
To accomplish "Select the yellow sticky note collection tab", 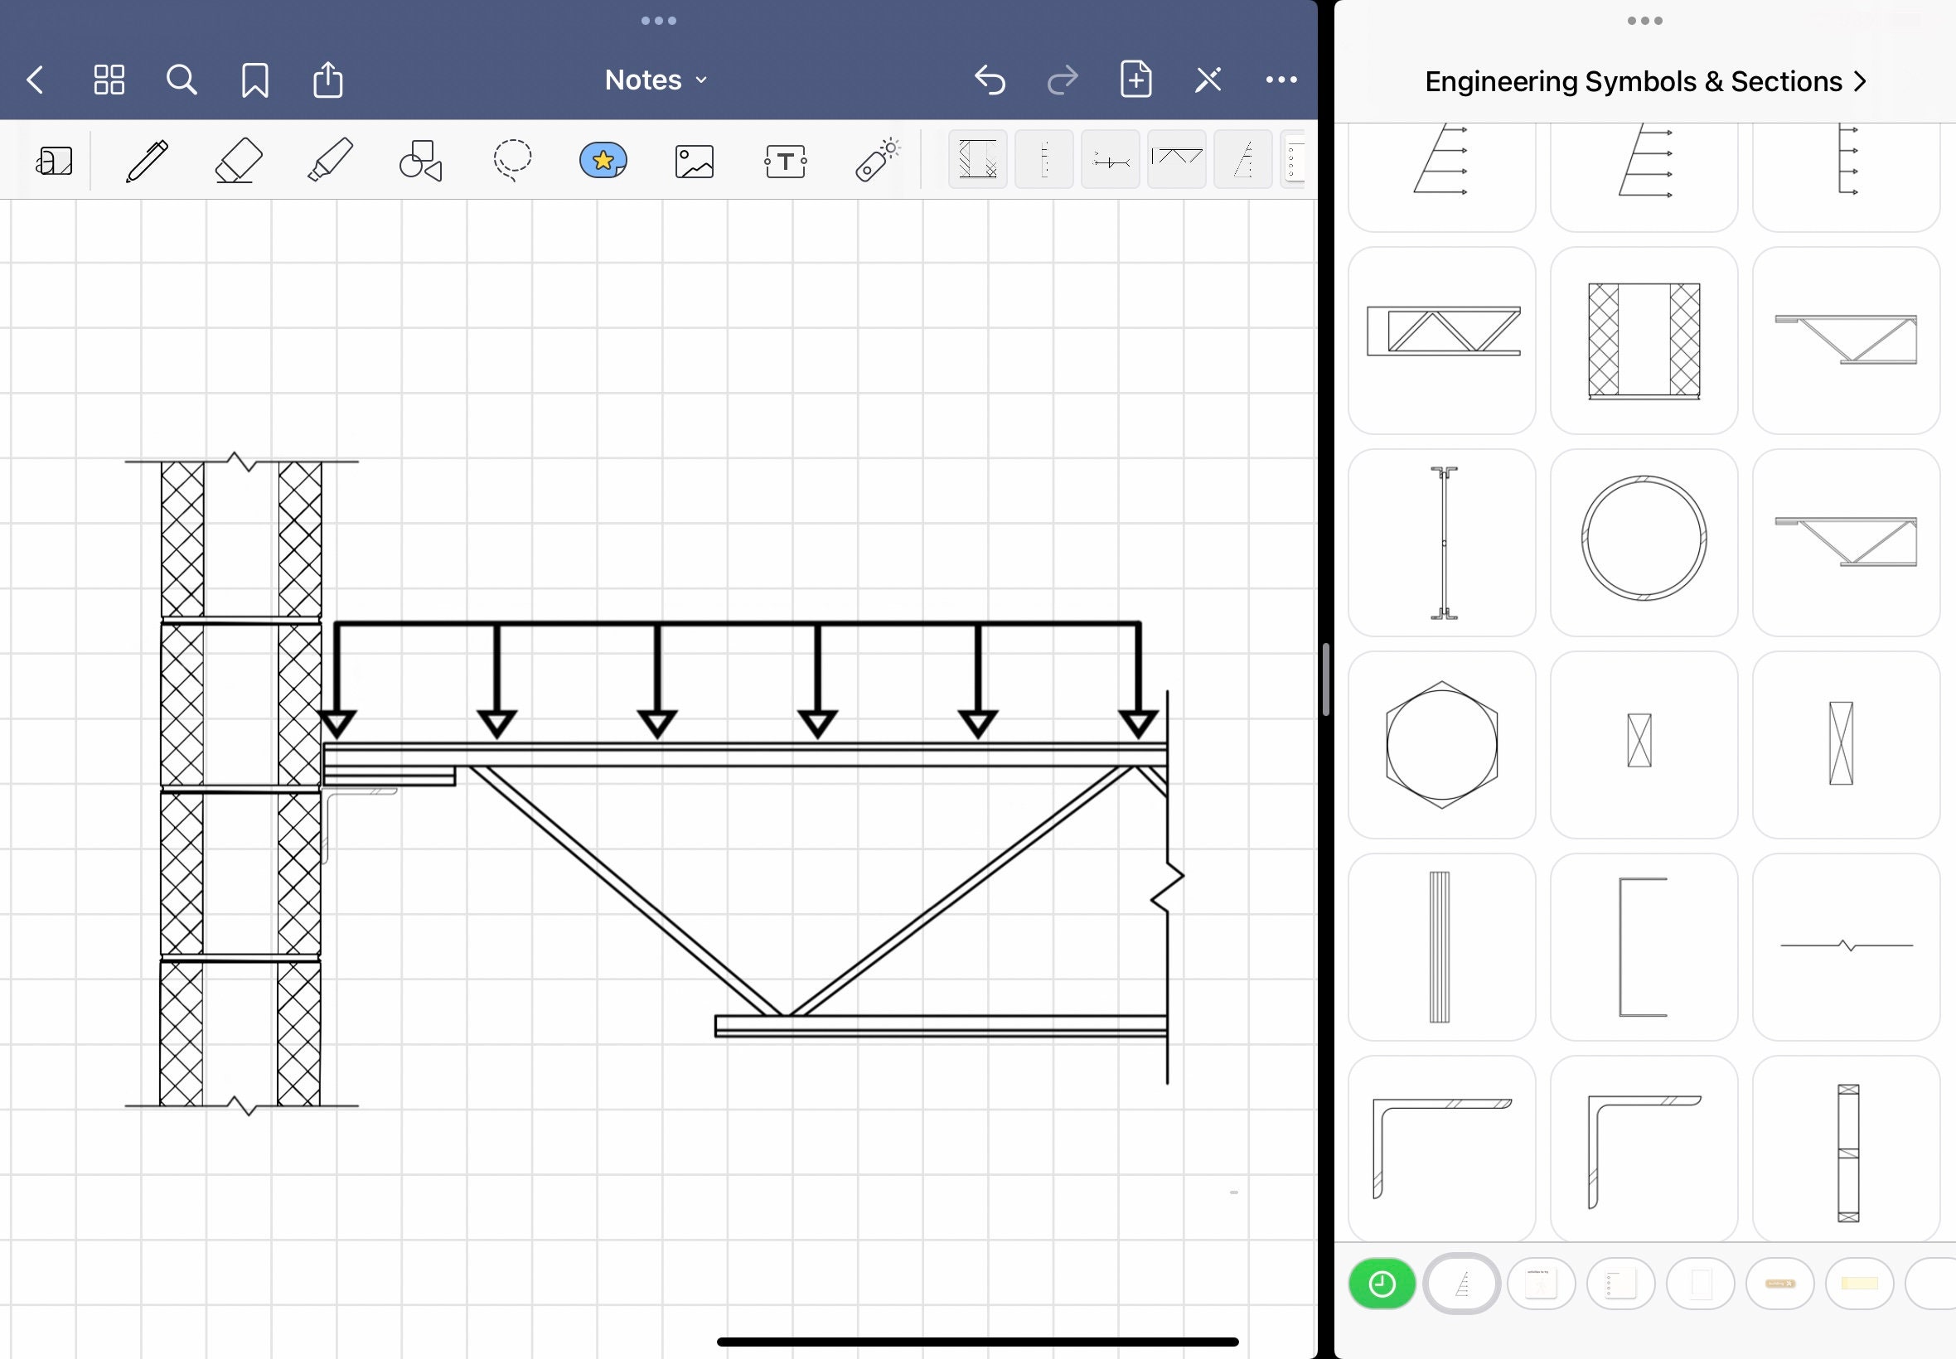I will [x=1860, y=1284].
